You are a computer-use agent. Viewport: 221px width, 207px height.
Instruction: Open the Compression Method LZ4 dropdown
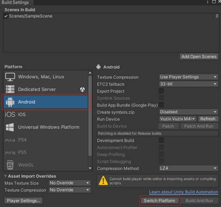tap(188, 168)
